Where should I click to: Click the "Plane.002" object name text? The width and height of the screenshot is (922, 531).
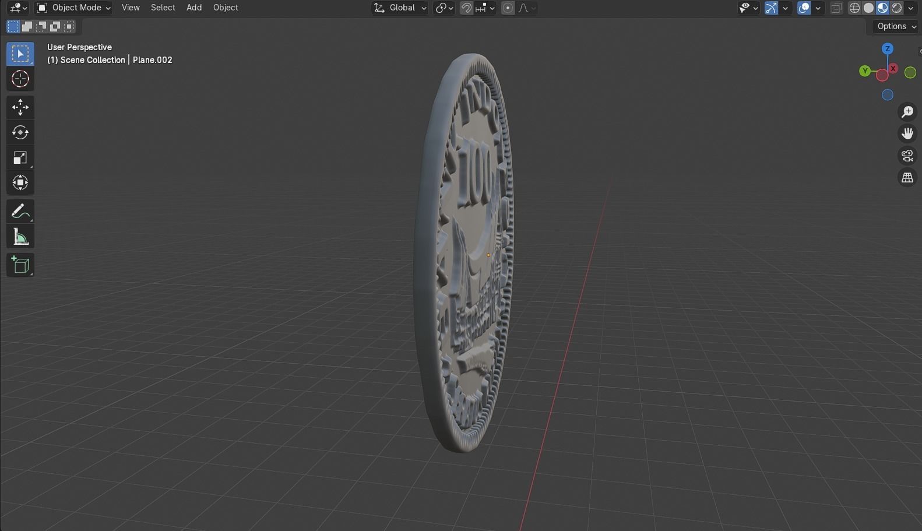coord(153,60)
